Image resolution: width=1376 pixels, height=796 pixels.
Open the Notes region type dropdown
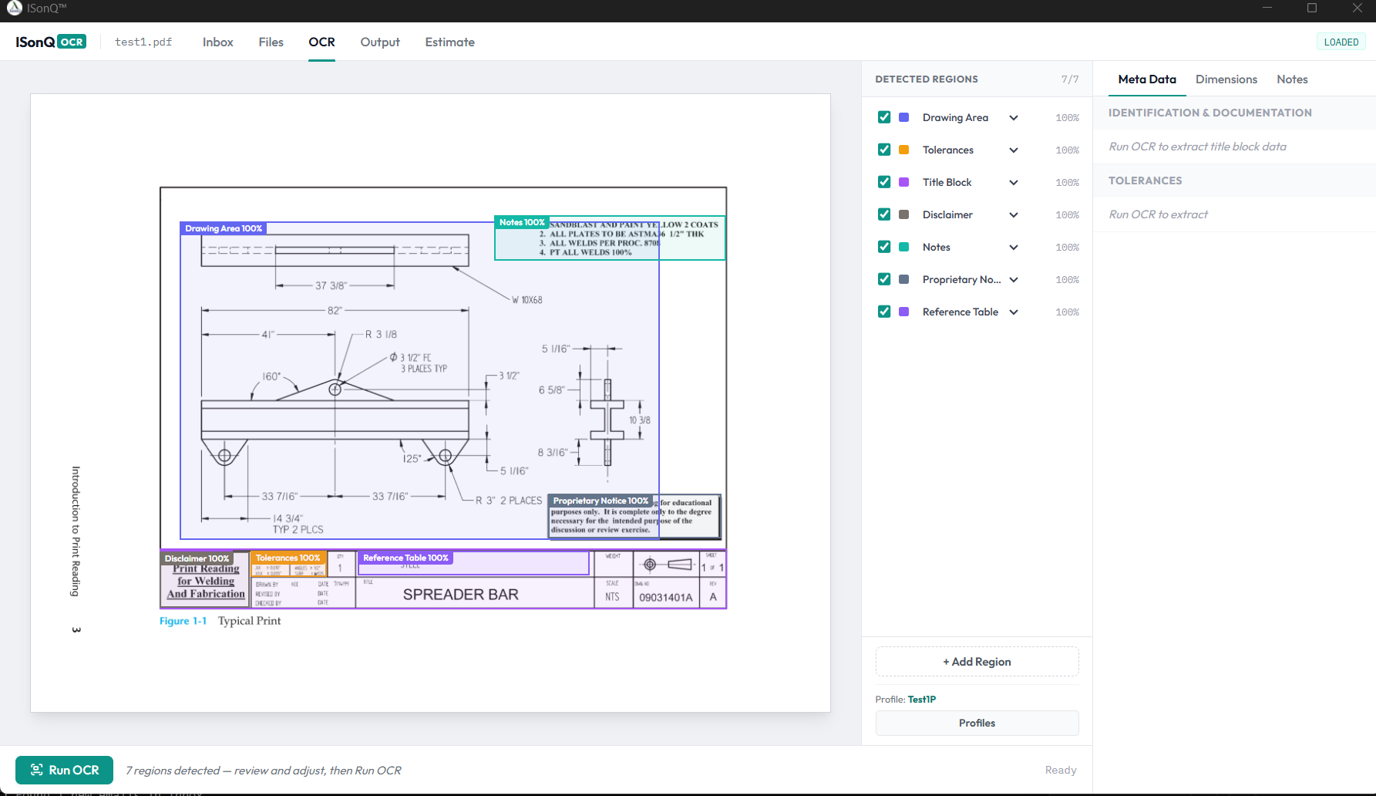(x=1014, y=248)
